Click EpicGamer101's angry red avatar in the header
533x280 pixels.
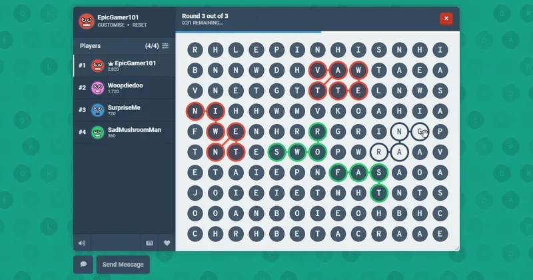(x=87, y=21)
